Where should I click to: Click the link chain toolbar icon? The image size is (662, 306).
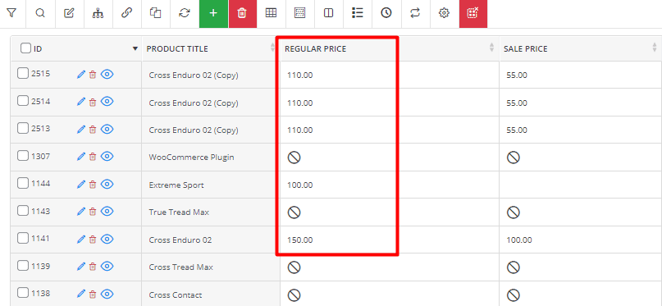point(126,13)
